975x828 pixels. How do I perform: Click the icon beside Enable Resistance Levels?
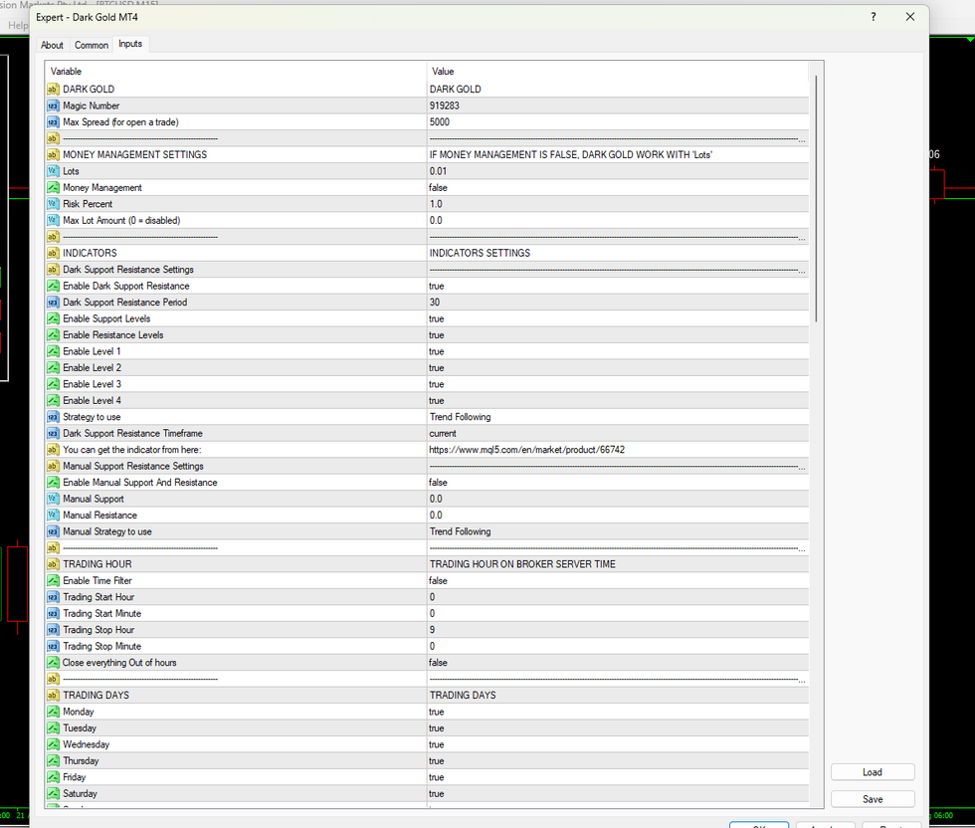tap(53, 334)
